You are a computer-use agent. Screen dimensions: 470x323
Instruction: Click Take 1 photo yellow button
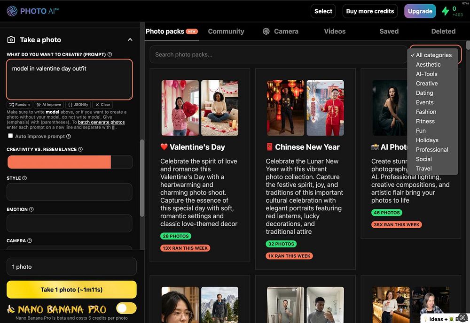71,290
